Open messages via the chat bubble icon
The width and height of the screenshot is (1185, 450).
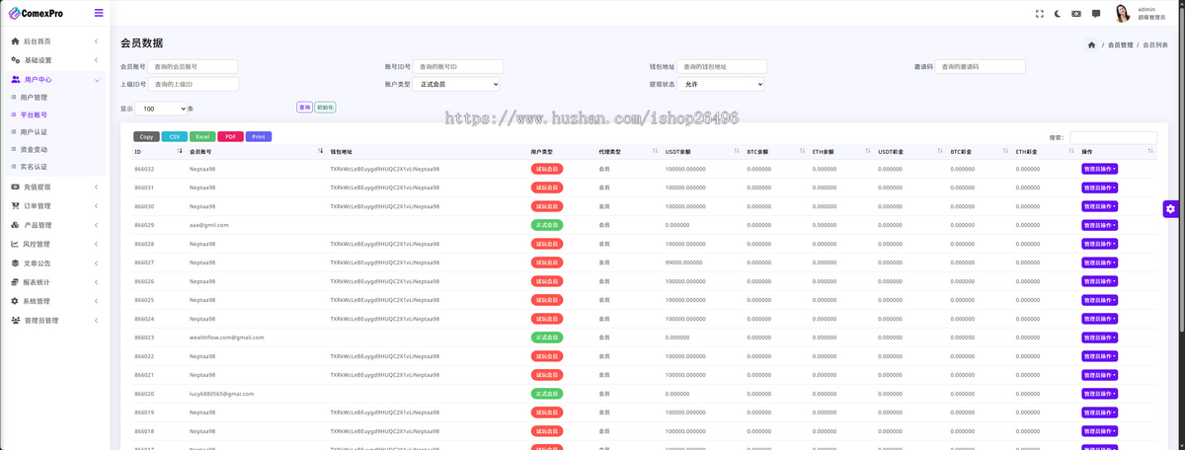coord(1096,14)
